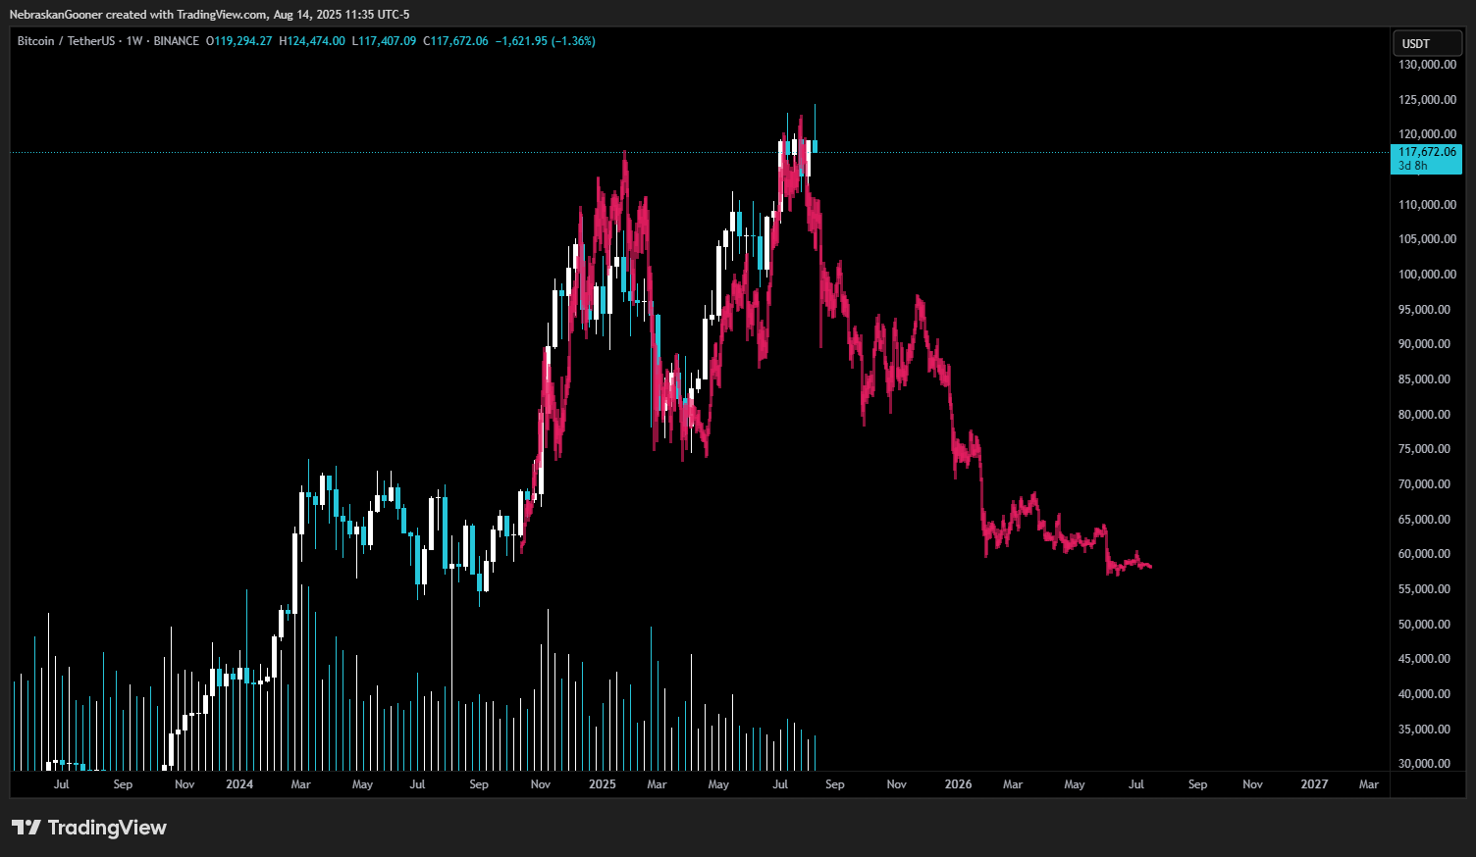
Task: Click the 120,000.00 price axis label
Action: [x=1427, y=134]
